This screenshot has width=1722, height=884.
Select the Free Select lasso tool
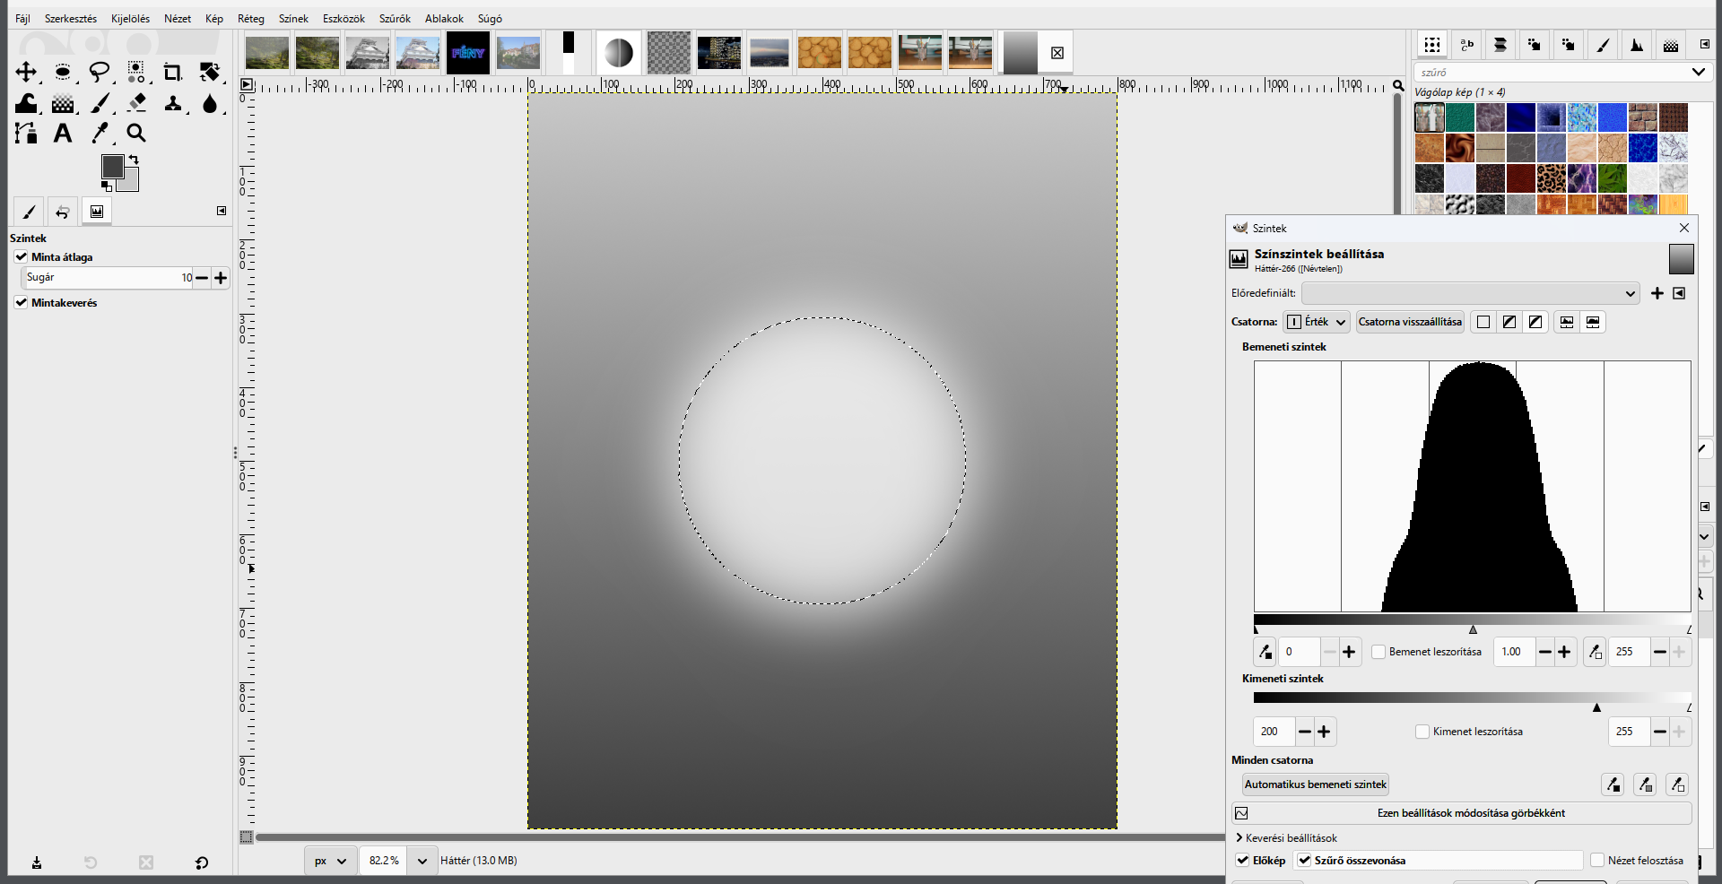(100, 72)
